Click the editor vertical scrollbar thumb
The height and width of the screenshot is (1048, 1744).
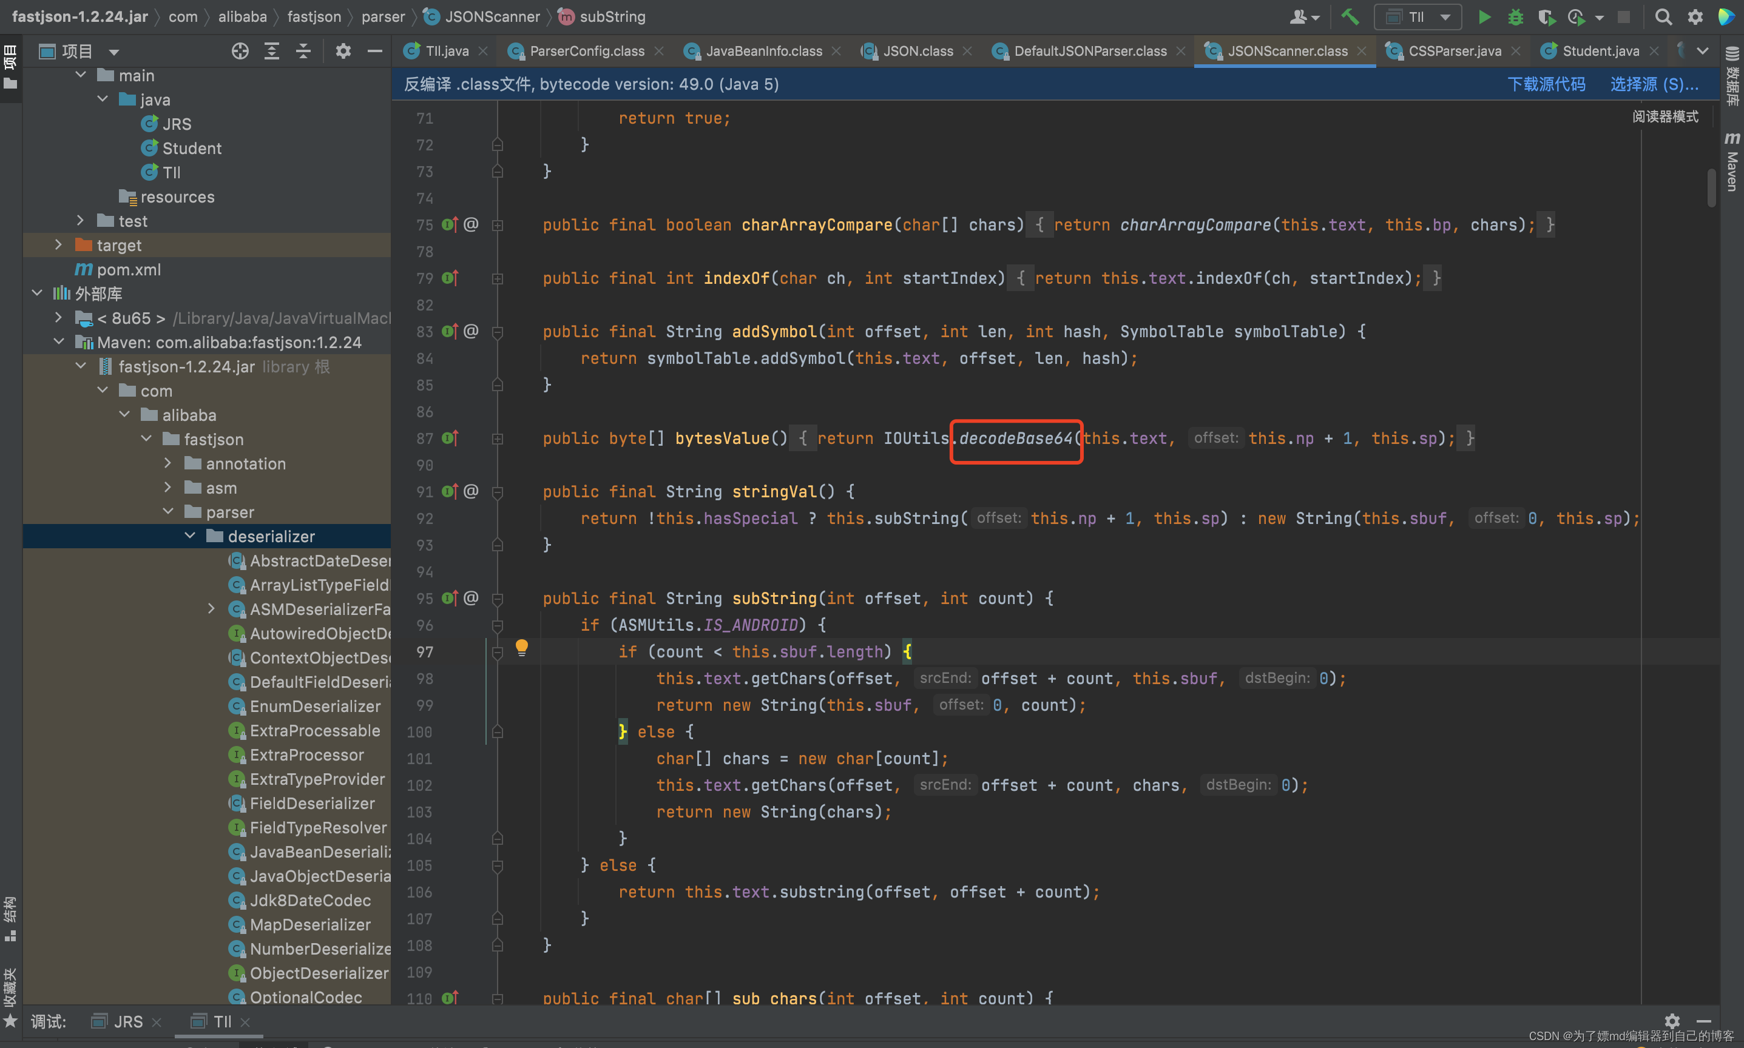tap(1711, 187)
